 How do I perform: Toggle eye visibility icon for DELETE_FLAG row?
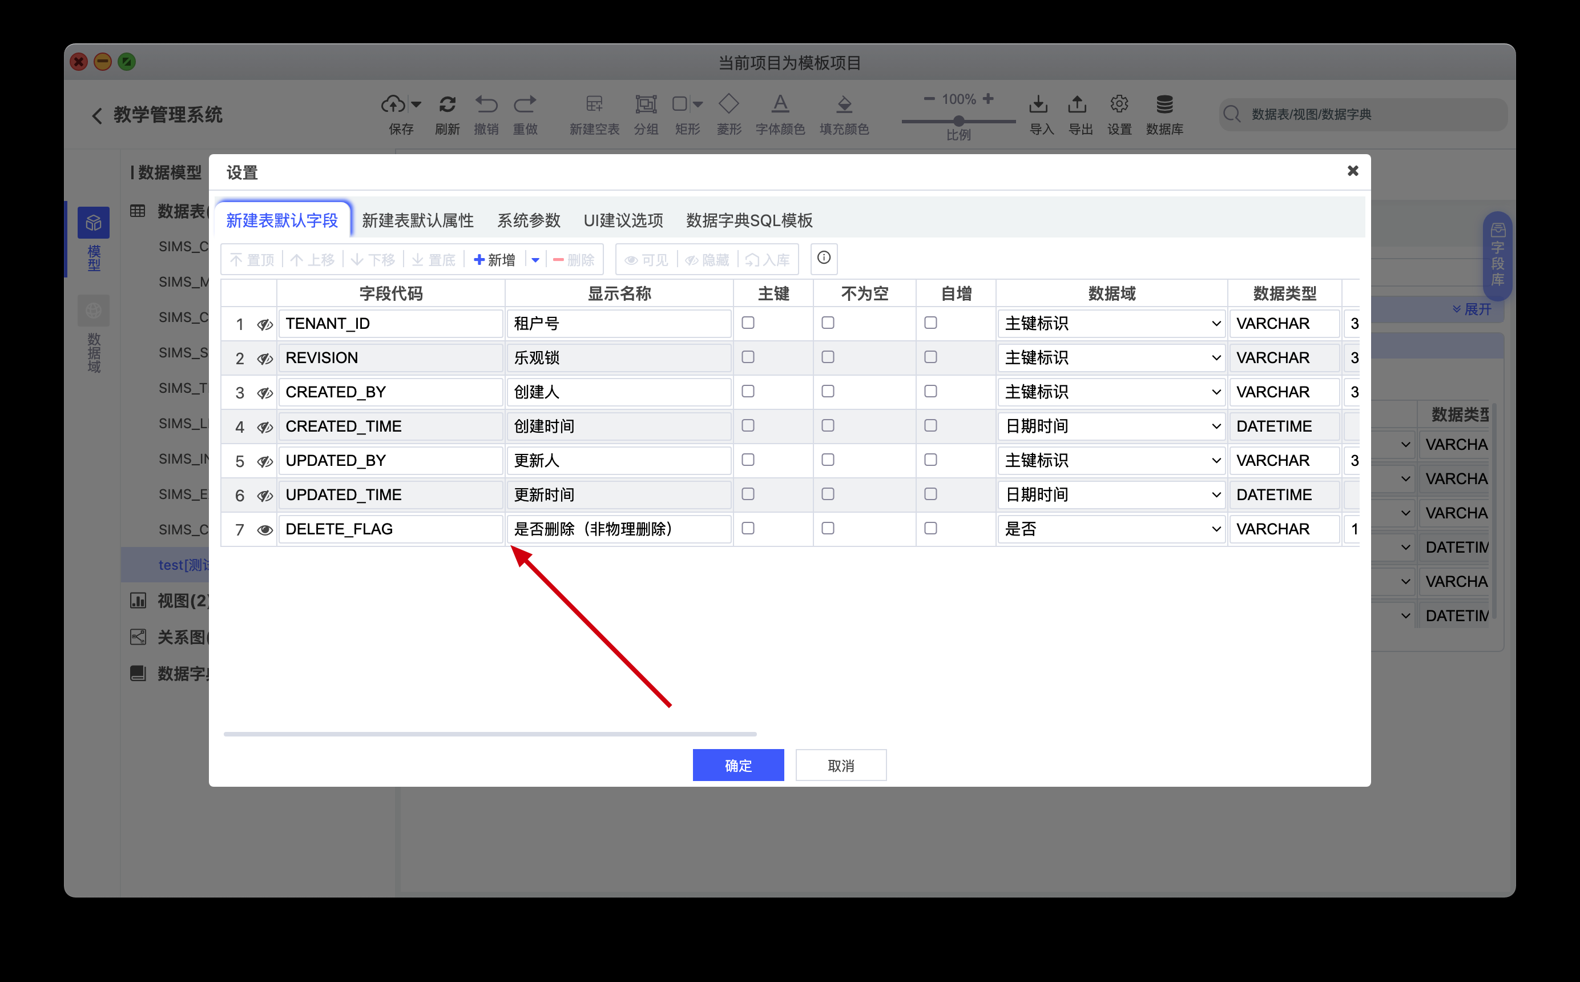click(x=264, y=530)
